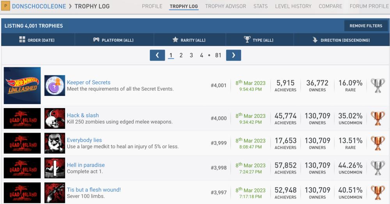Toggle Direction (Descending) sort order
This screenshot has width=390, height=204.
[x=341, y=40]
